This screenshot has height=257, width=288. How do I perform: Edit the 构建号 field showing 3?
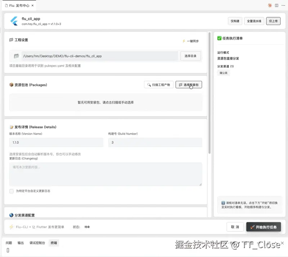tap(155, 142)
